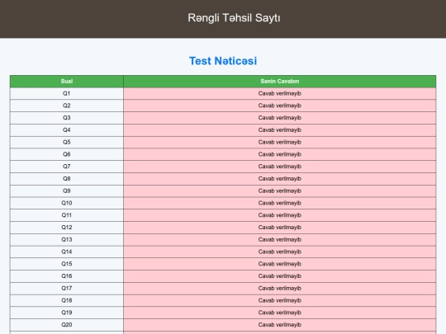This screenshot has height=334, width=446.
Task: Select the Q10 cell
Action: tap(67, 203)
